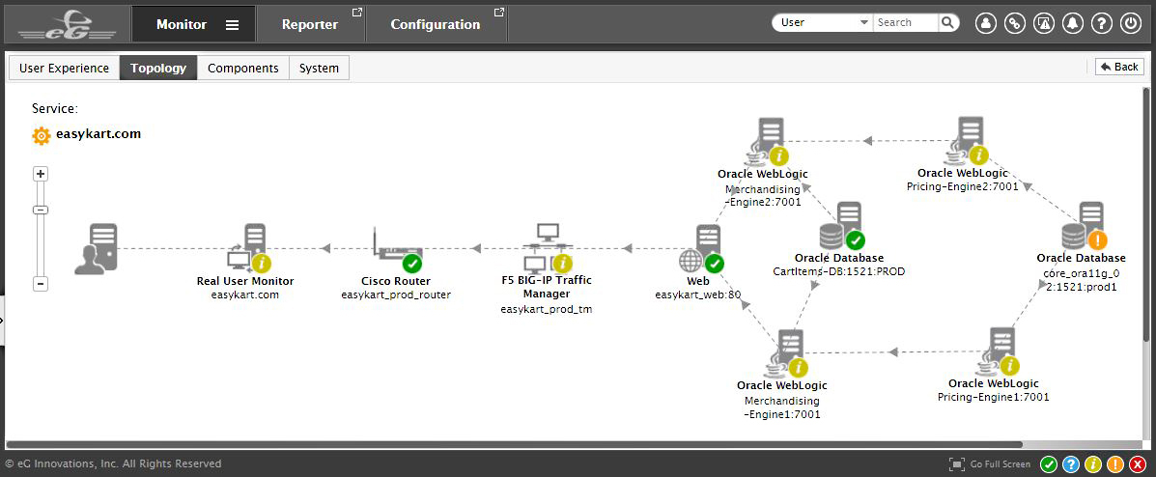1156x477 pixels.
Task: Click the CartItems-DB:1521:PROD label
Action: (x=838, y=271)
